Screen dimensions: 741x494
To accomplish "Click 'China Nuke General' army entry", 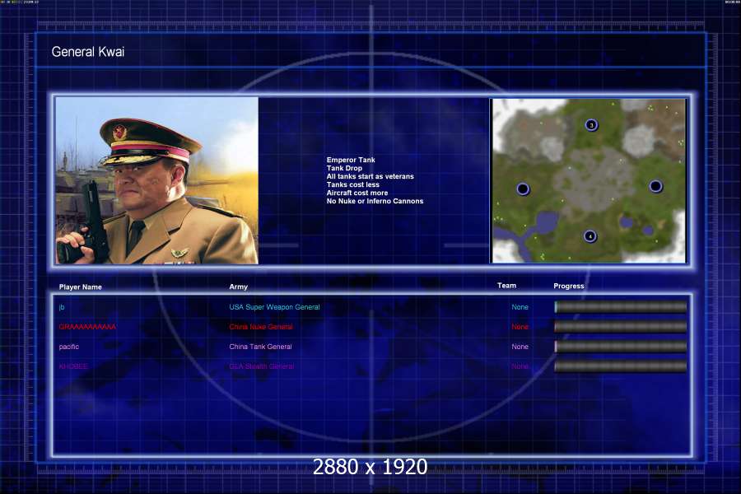I will (261, 327).
